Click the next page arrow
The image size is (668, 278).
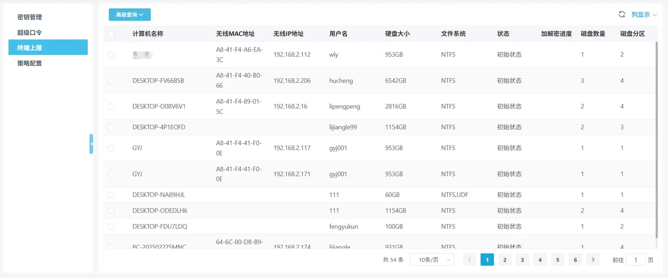click(x=593, y=259)
